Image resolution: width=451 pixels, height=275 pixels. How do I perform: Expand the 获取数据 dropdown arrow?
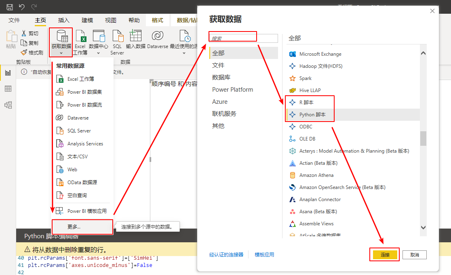(61, 53)
